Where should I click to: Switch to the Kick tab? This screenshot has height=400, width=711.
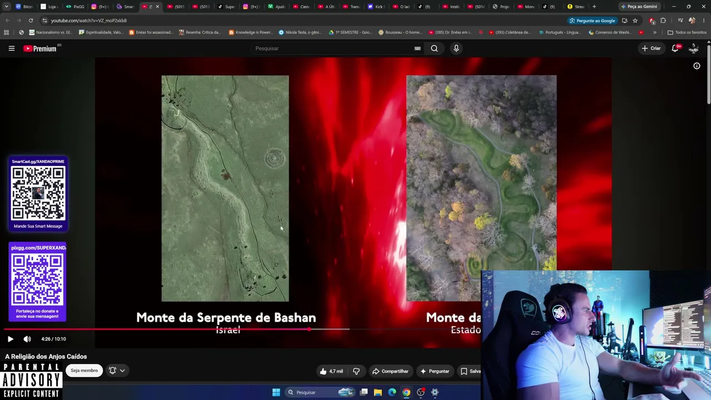point(377,7)
